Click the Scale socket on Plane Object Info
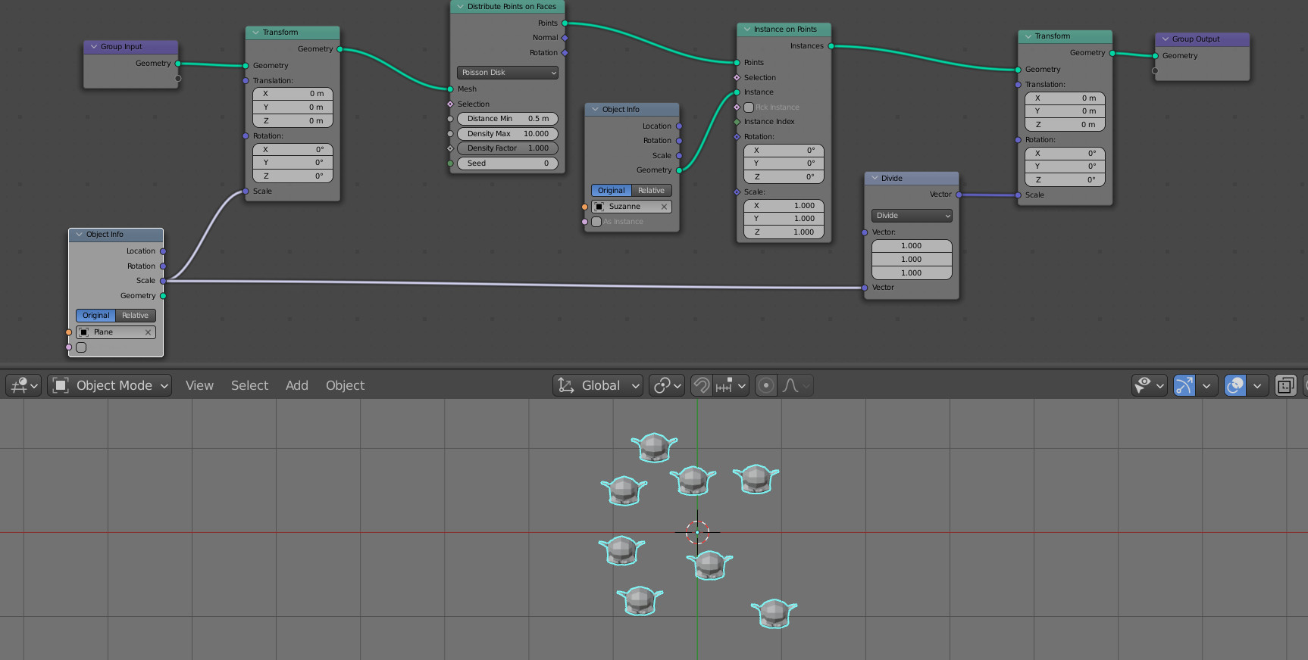The width and height of the screenshot is (1308, 660). click(163, 281)
